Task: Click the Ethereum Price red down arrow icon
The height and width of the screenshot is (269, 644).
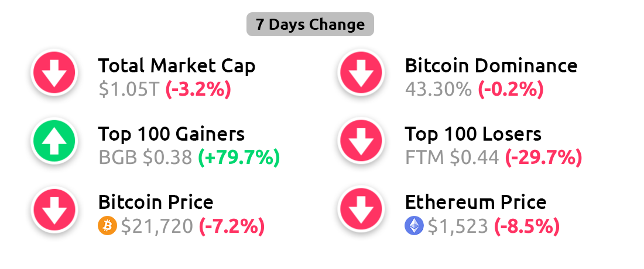Action: [x=361, y=209]
